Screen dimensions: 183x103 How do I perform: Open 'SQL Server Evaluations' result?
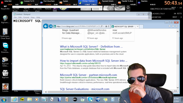(x=85, y=89)
